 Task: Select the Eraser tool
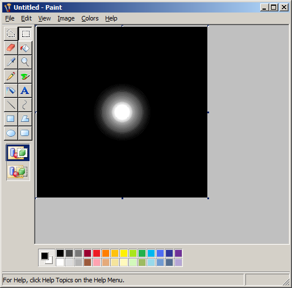(x=11, y=48)
